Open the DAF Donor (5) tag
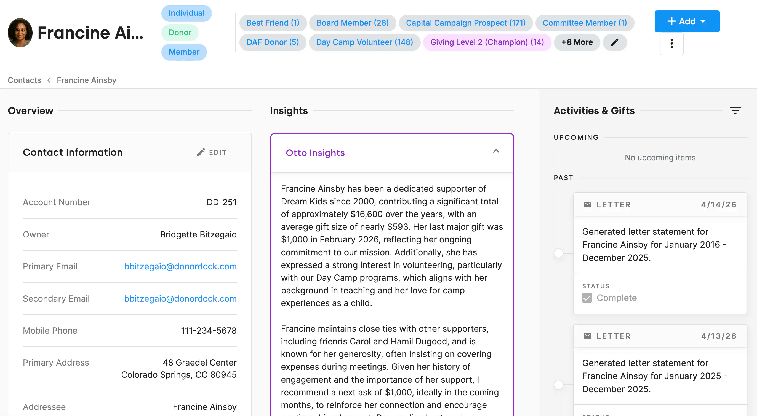Viewport: 757px width, 416px height. pos(273,42)
